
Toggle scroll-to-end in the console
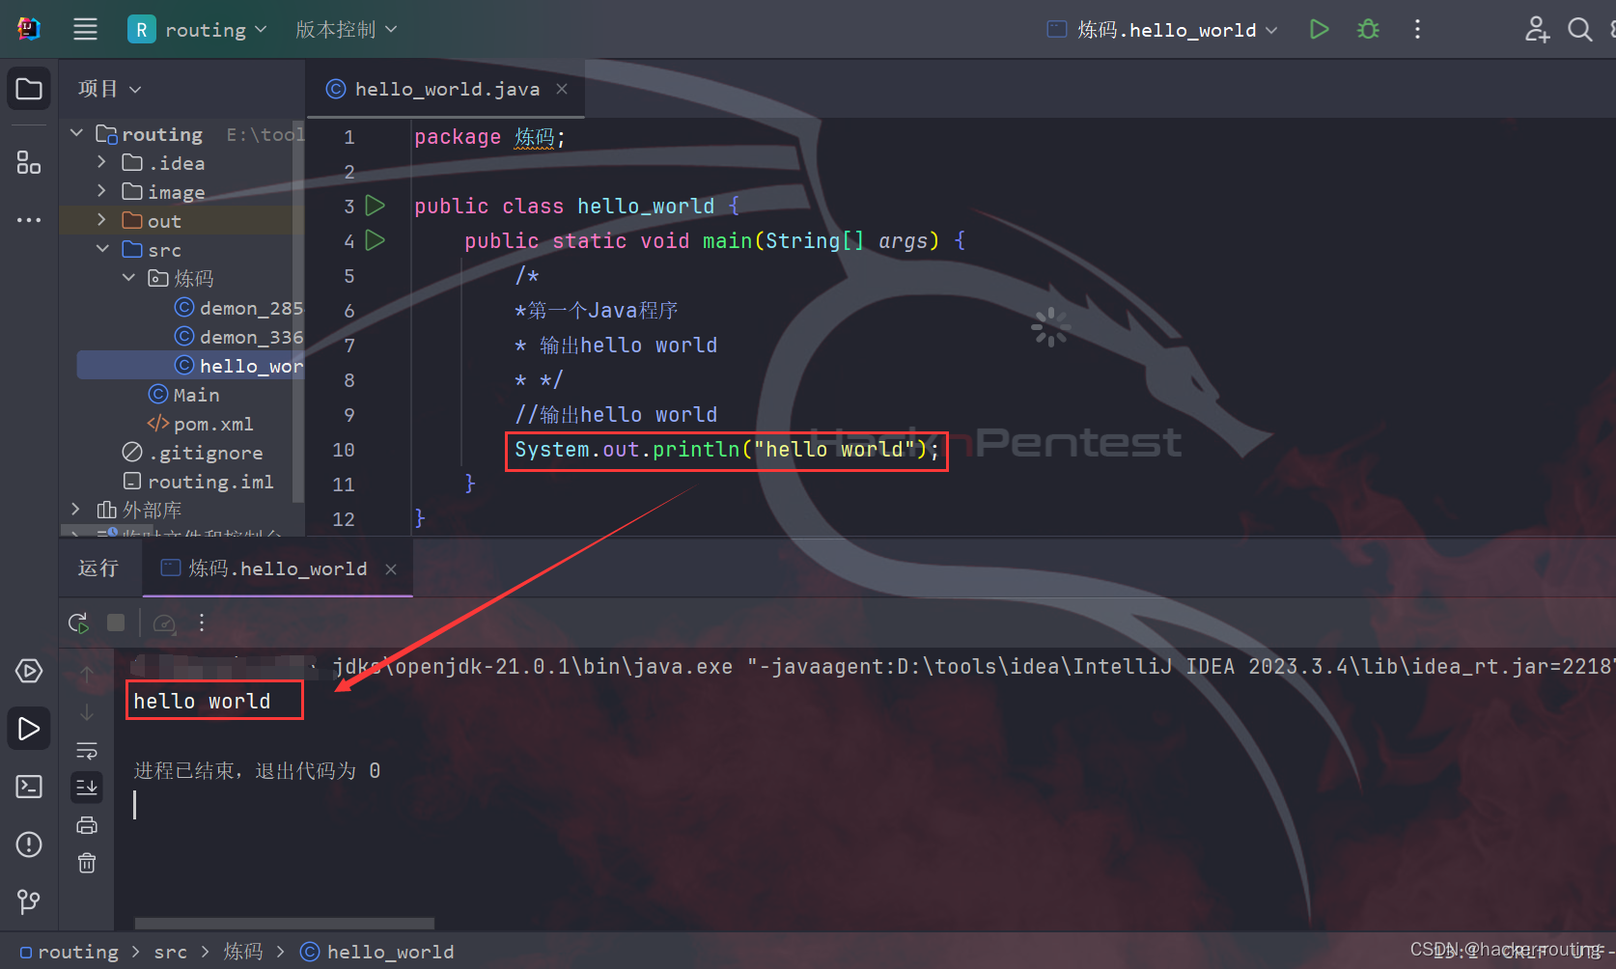[x=86, y=787]
